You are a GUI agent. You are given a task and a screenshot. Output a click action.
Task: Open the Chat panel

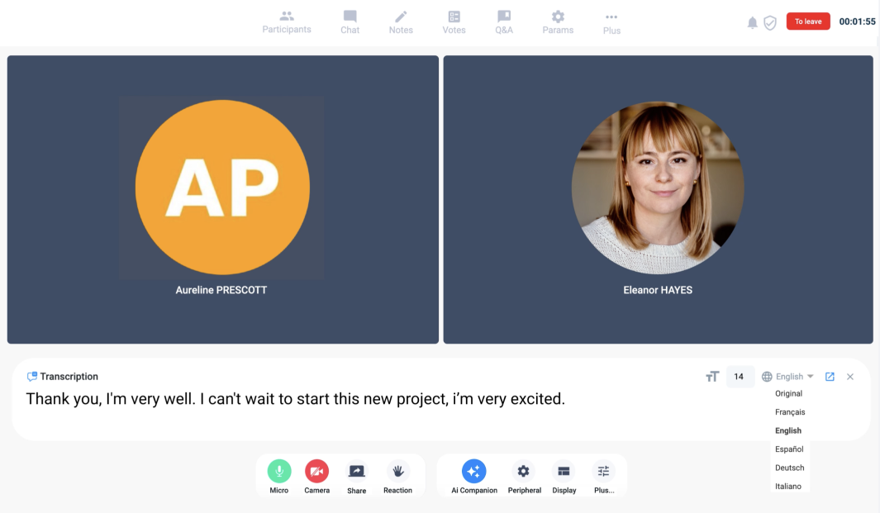(x=350, y=21)
